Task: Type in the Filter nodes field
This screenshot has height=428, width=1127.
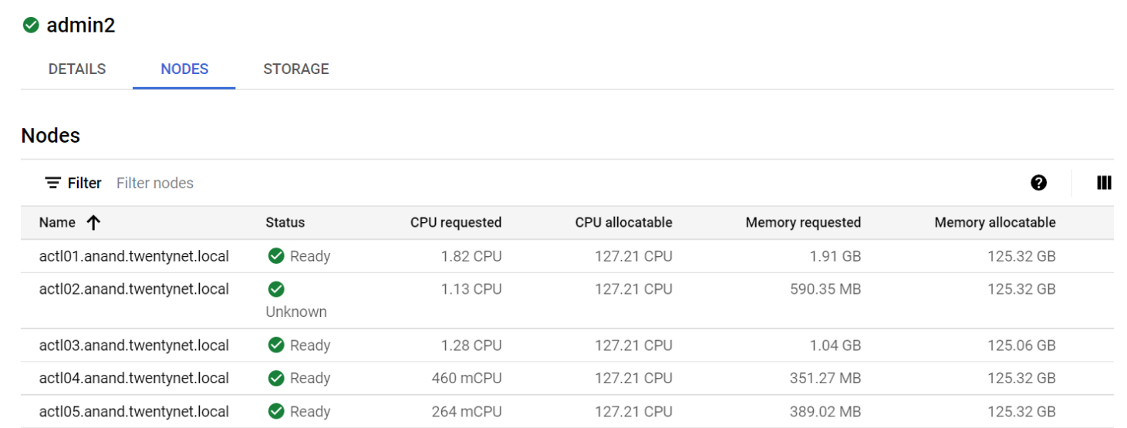Action: (309, 183)
